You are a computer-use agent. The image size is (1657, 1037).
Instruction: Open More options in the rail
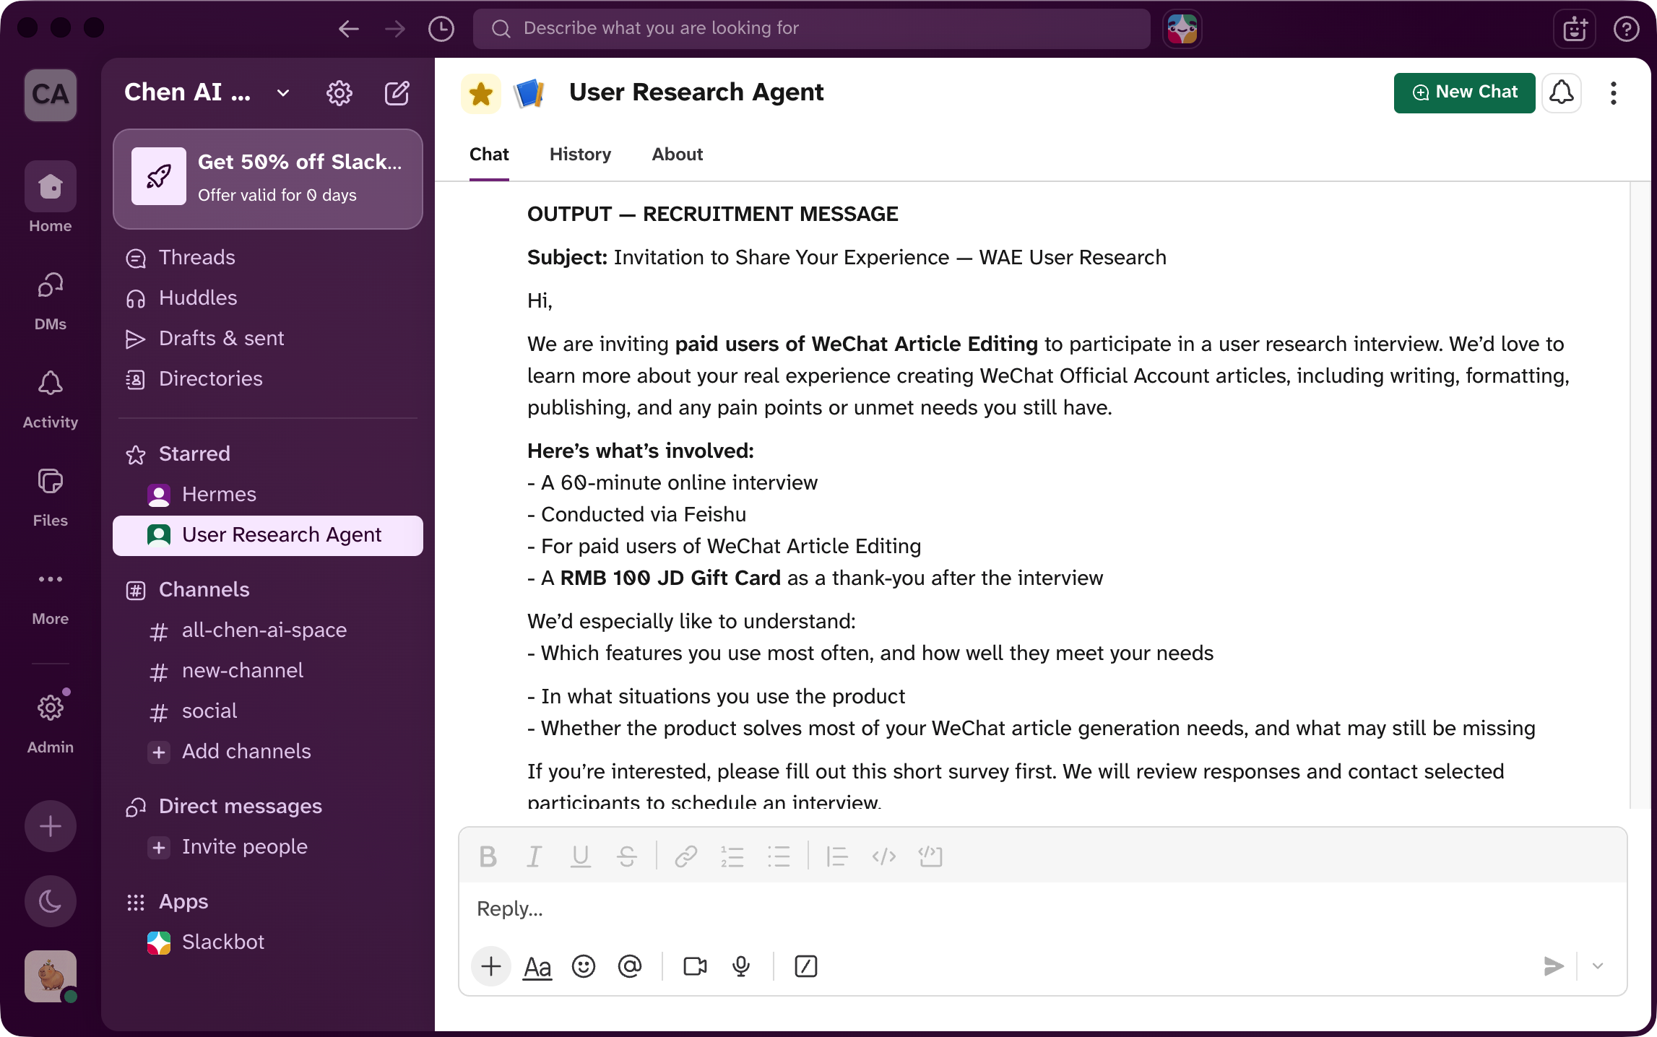click(x=51, y=596)
